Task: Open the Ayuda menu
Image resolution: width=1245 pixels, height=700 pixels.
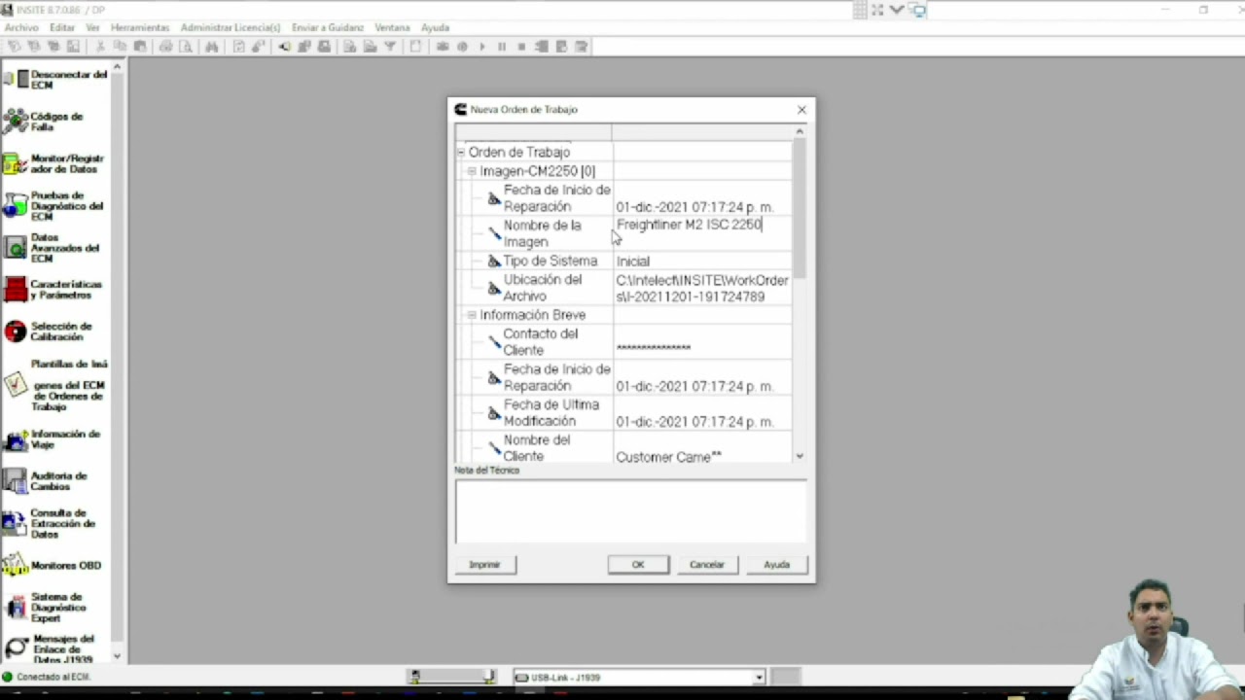Action: coord(435,27)
